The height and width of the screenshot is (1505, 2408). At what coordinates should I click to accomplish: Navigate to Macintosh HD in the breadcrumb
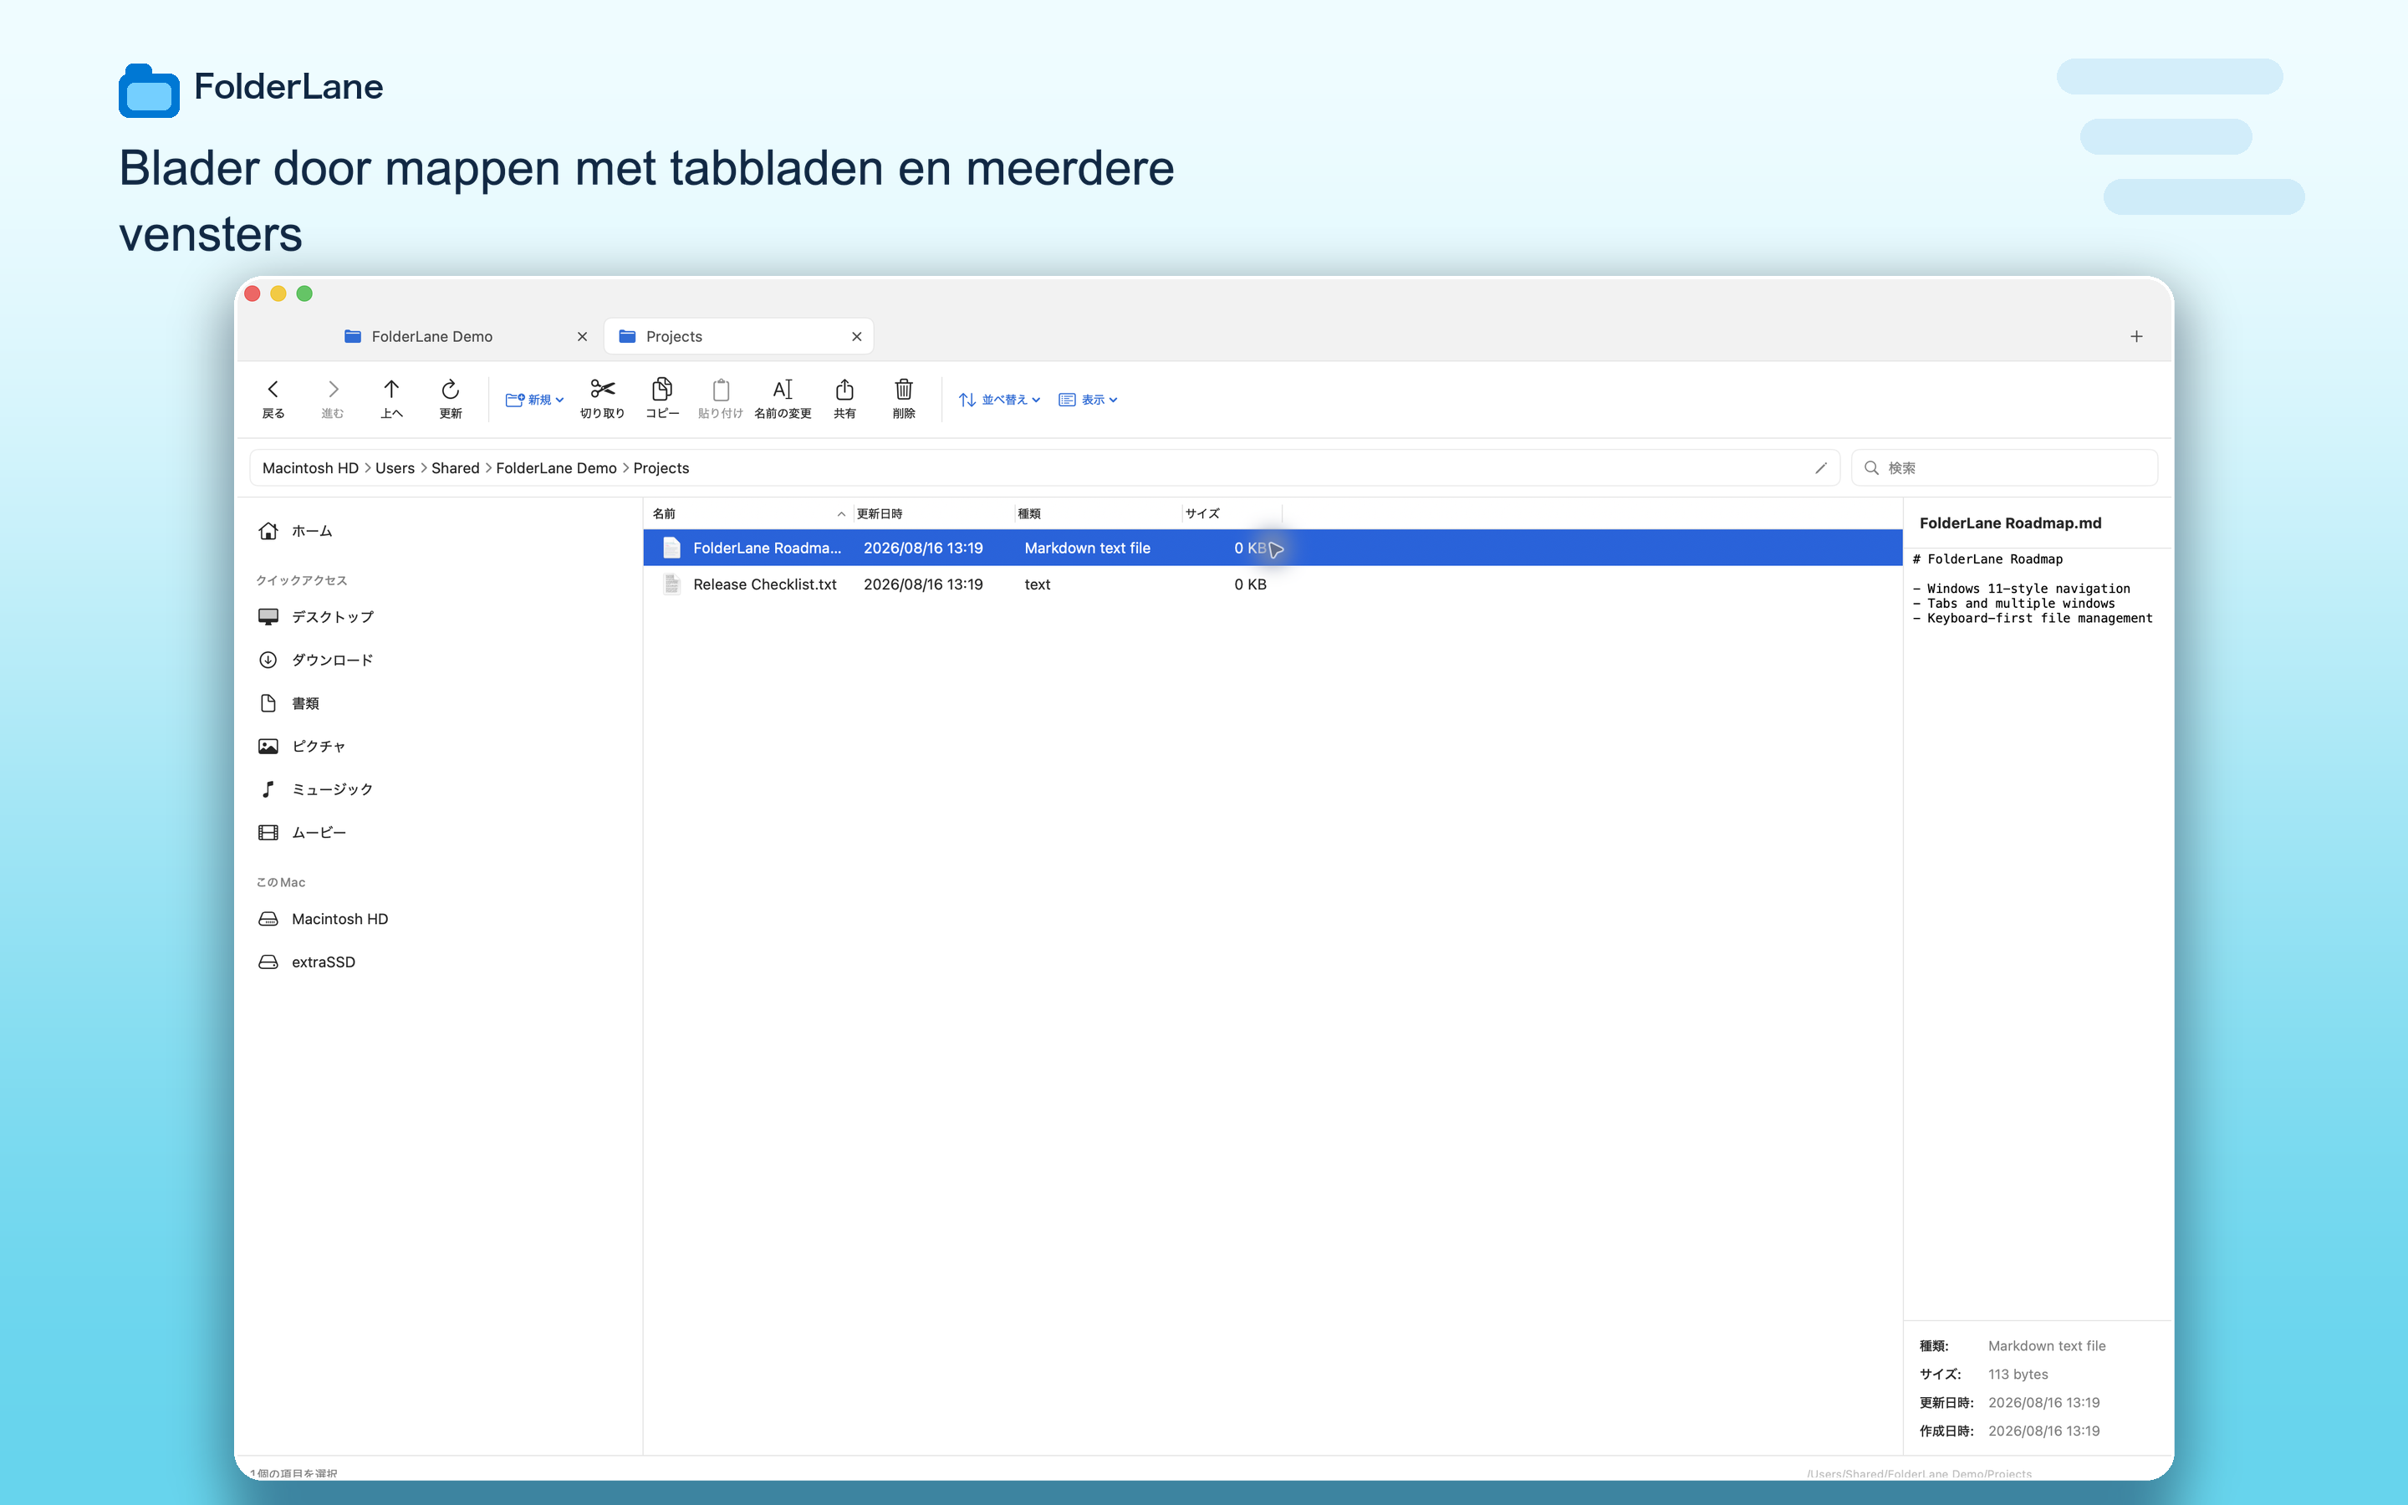coord(310,468)
